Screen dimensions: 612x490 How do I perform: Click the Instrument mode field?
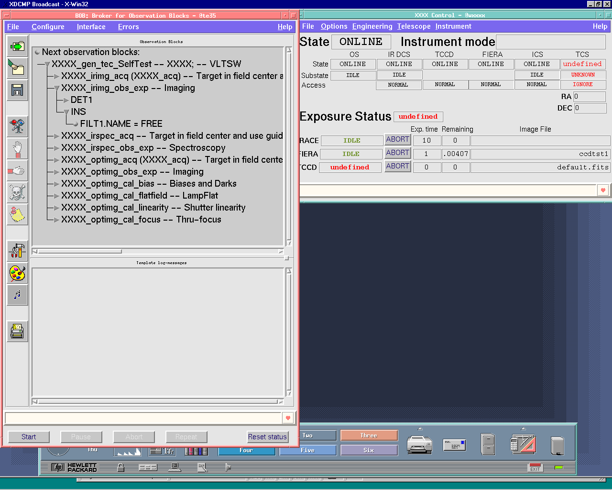click(552, 42)
